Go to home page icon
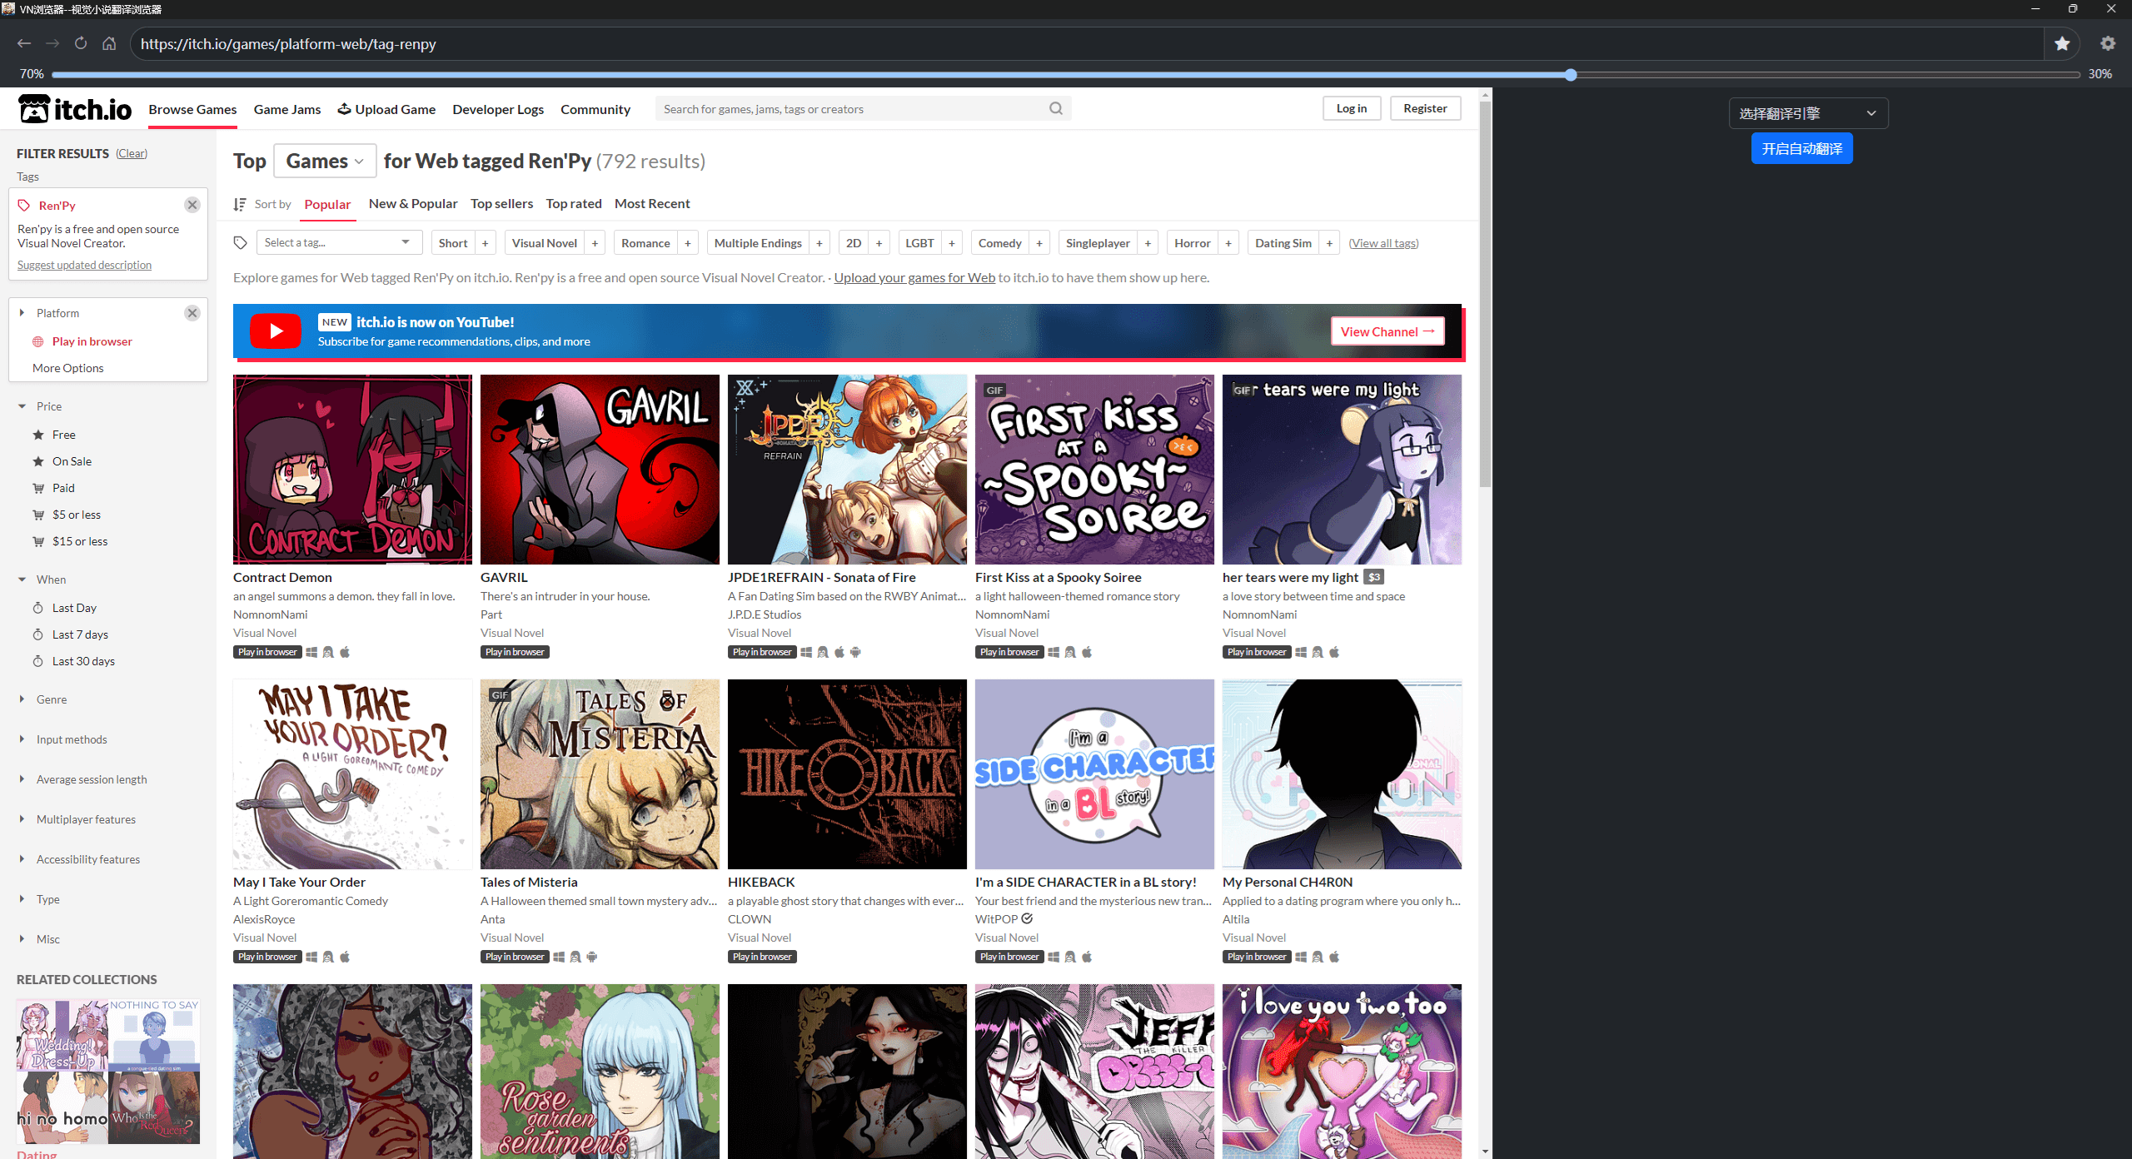 (x=109, y=43)
